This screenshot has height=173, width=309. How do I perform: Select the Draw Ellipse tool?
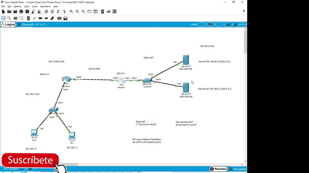(46, 18)
